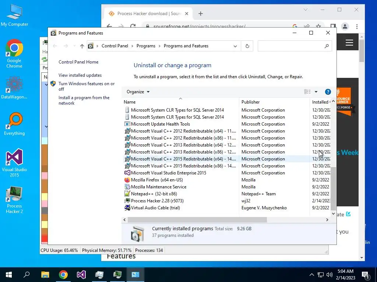This screenshot has width=377, height=282.
Task: Click Programs in breadcrumb path
Action: (146, 46)
